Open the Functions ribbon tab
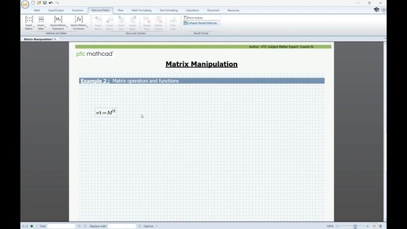407x229 pixels. point(78,10)
